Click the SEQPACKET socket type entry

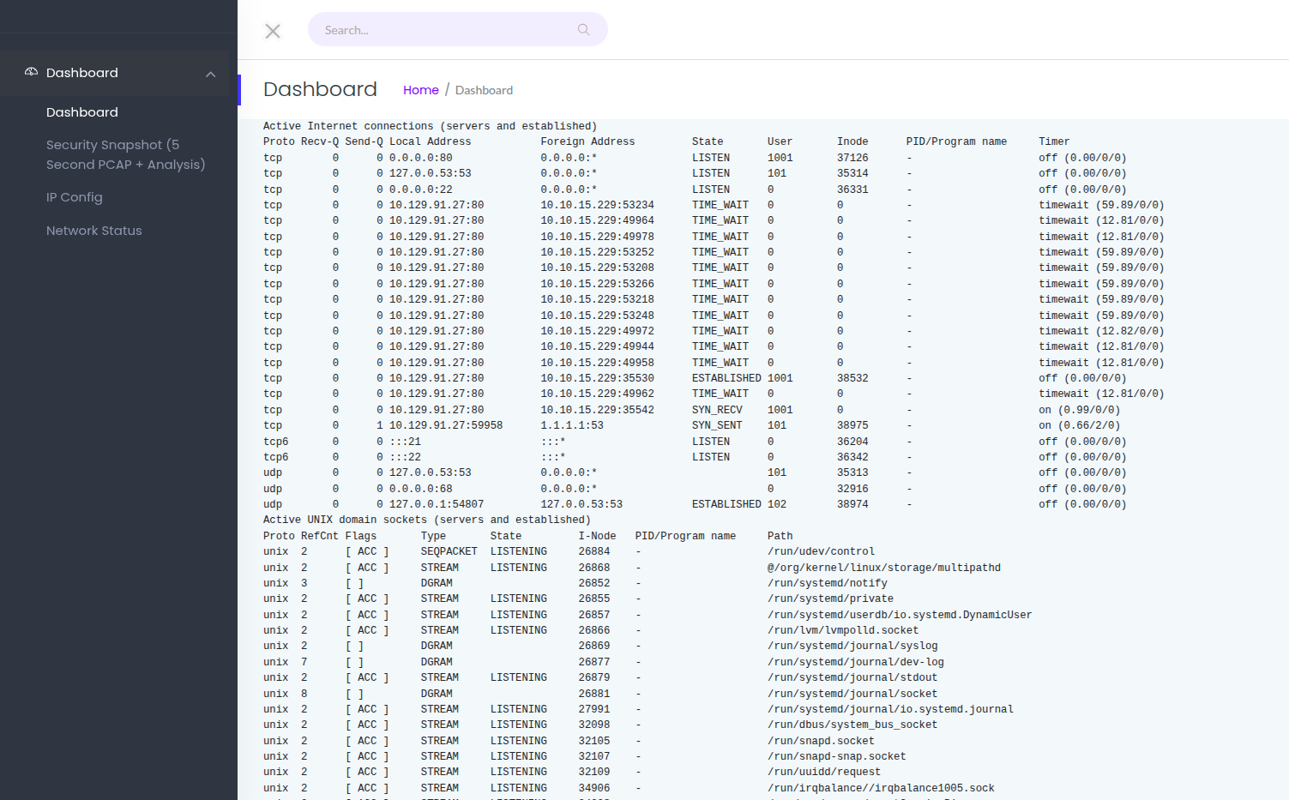click(x=449, y=551)
